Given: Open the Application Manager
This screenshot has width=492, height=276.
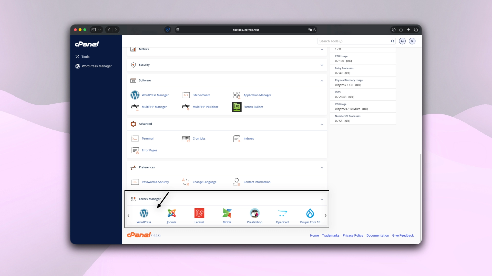Looking at the screenshot, I should [257, 95].
